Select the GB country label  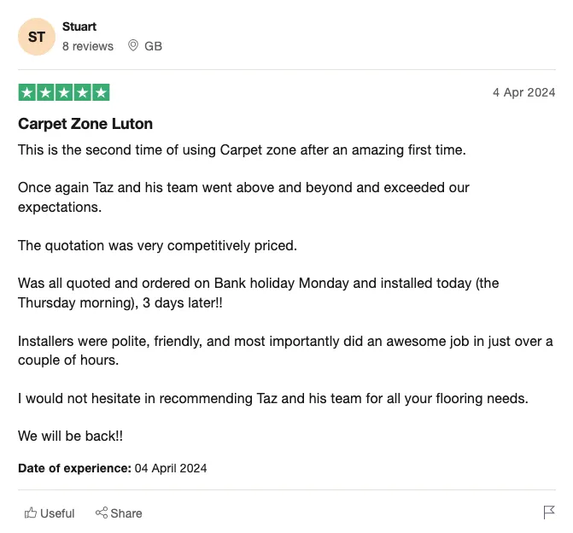click(153, 46)
